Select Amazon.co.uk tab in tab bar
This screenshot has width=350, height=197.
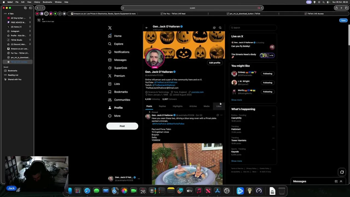(x=103, y=14)
